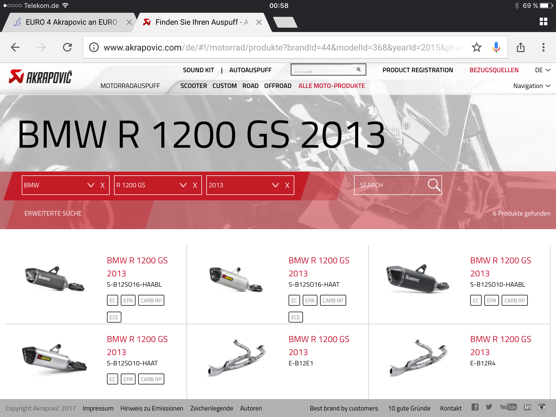Open BEZUGSQUELLEN link

(x=494, y=70)
